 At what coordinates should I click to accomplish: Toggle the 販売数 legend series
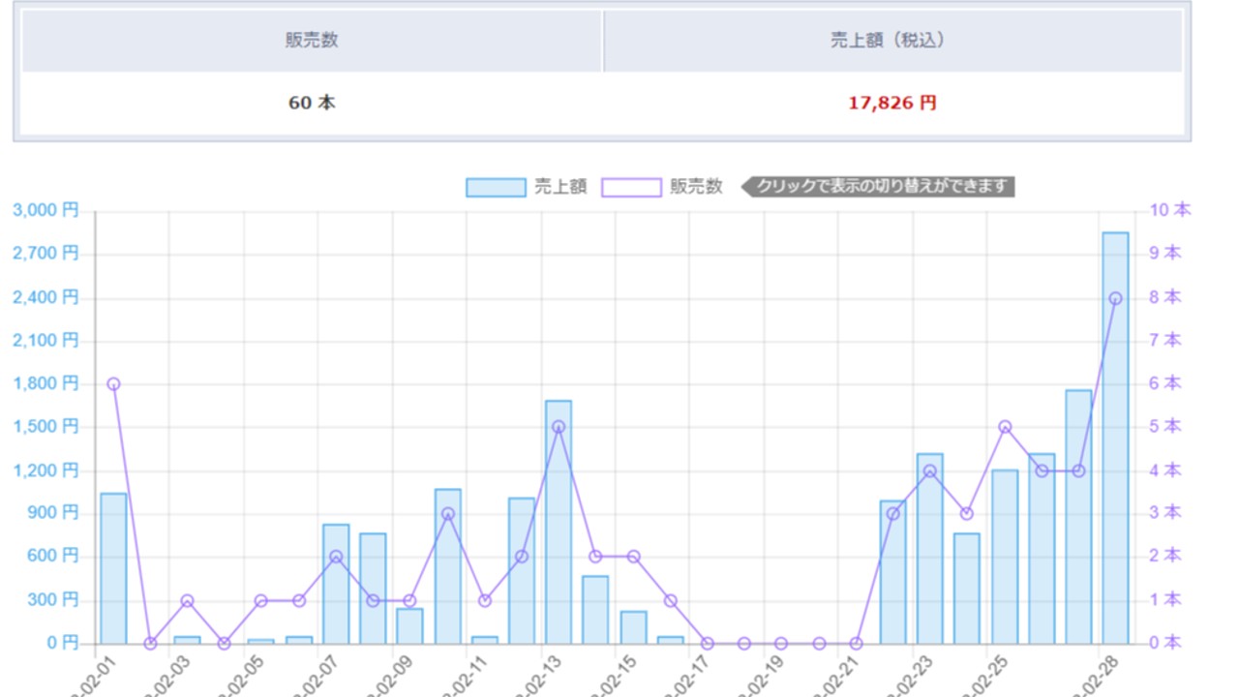(x=662, y=187)
